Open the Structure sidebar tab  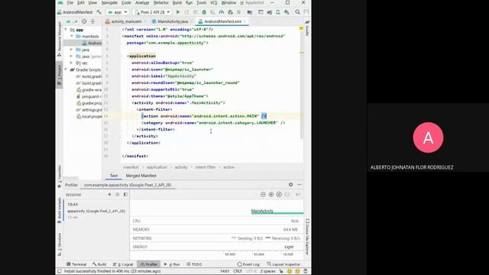60,244
